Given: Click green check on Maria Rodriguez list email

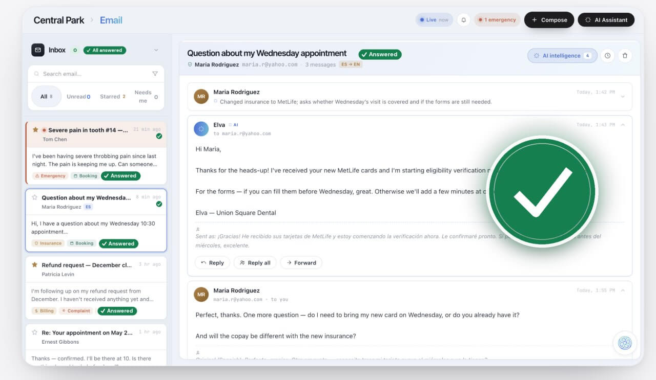Looking at the screenshot, I should click(159, 204).
